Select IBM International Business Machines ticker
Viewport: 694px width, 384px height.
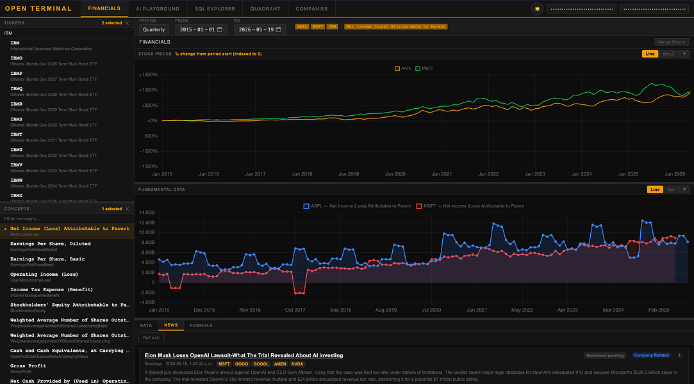pos(67,46)
